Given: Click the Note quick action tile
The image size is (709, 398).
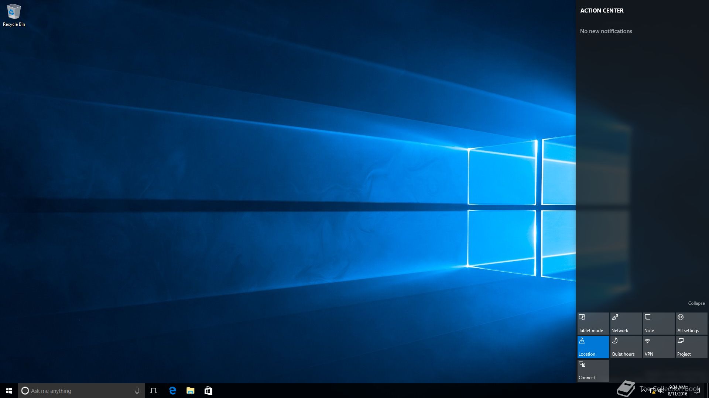Looking at the screenshot, I should click(x=658, y=324).
